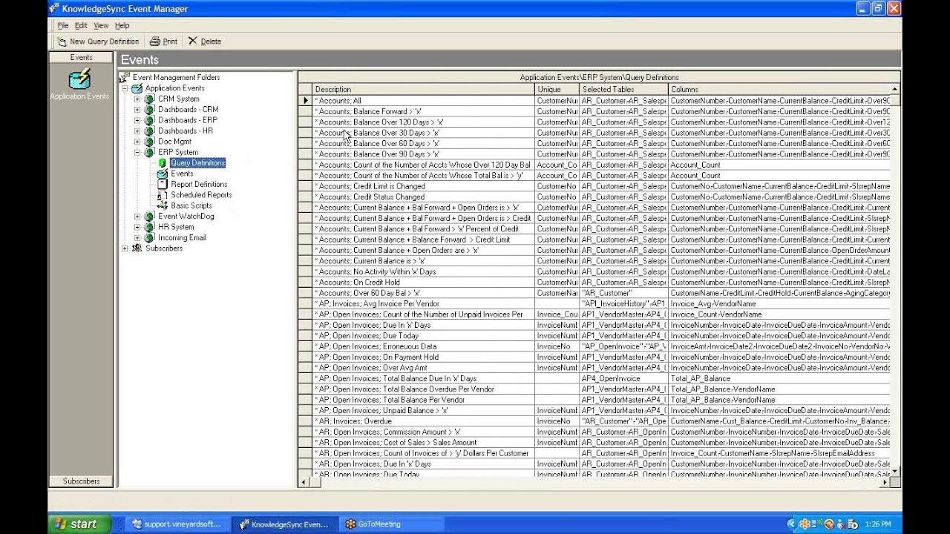Click the Windows start button
The width and height of the screenshot is (950, 534).
[79, 524]
